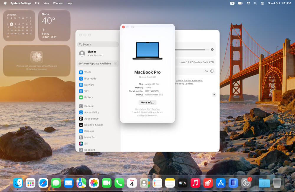Open Apple TV from the Dock

(183, 183)
